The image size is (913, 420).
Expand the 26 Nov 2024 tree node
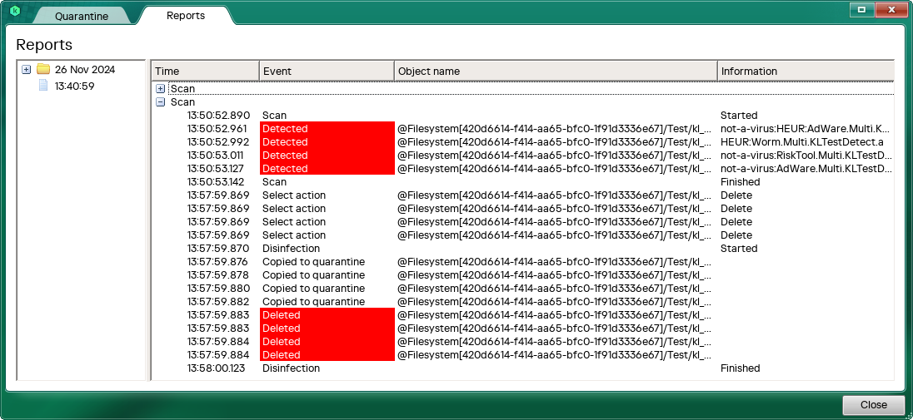point(27,70)
